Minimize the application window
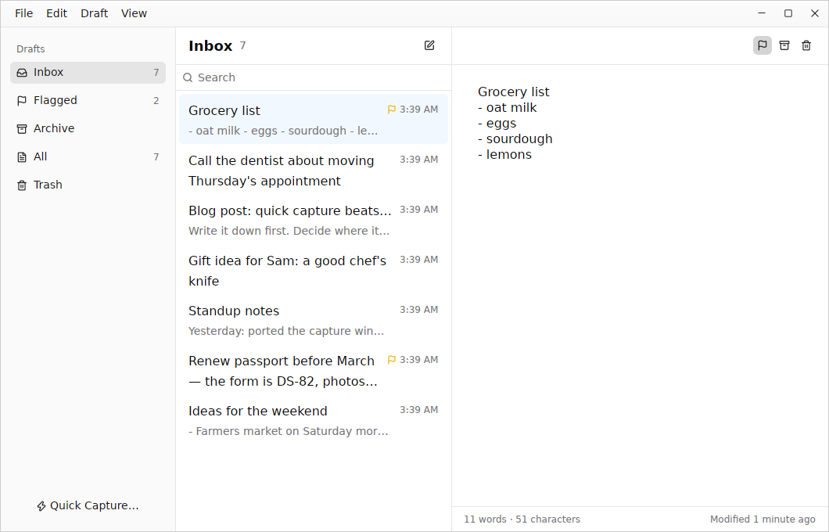 [x=762, y=13]
